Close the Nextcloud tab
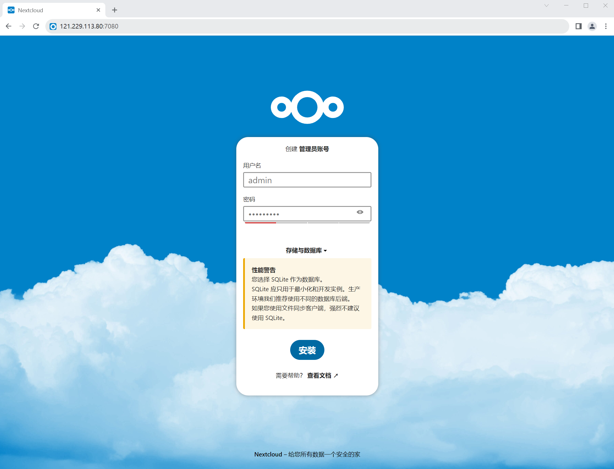This screenshot has width=614, height=469. (x=98, y=10)
